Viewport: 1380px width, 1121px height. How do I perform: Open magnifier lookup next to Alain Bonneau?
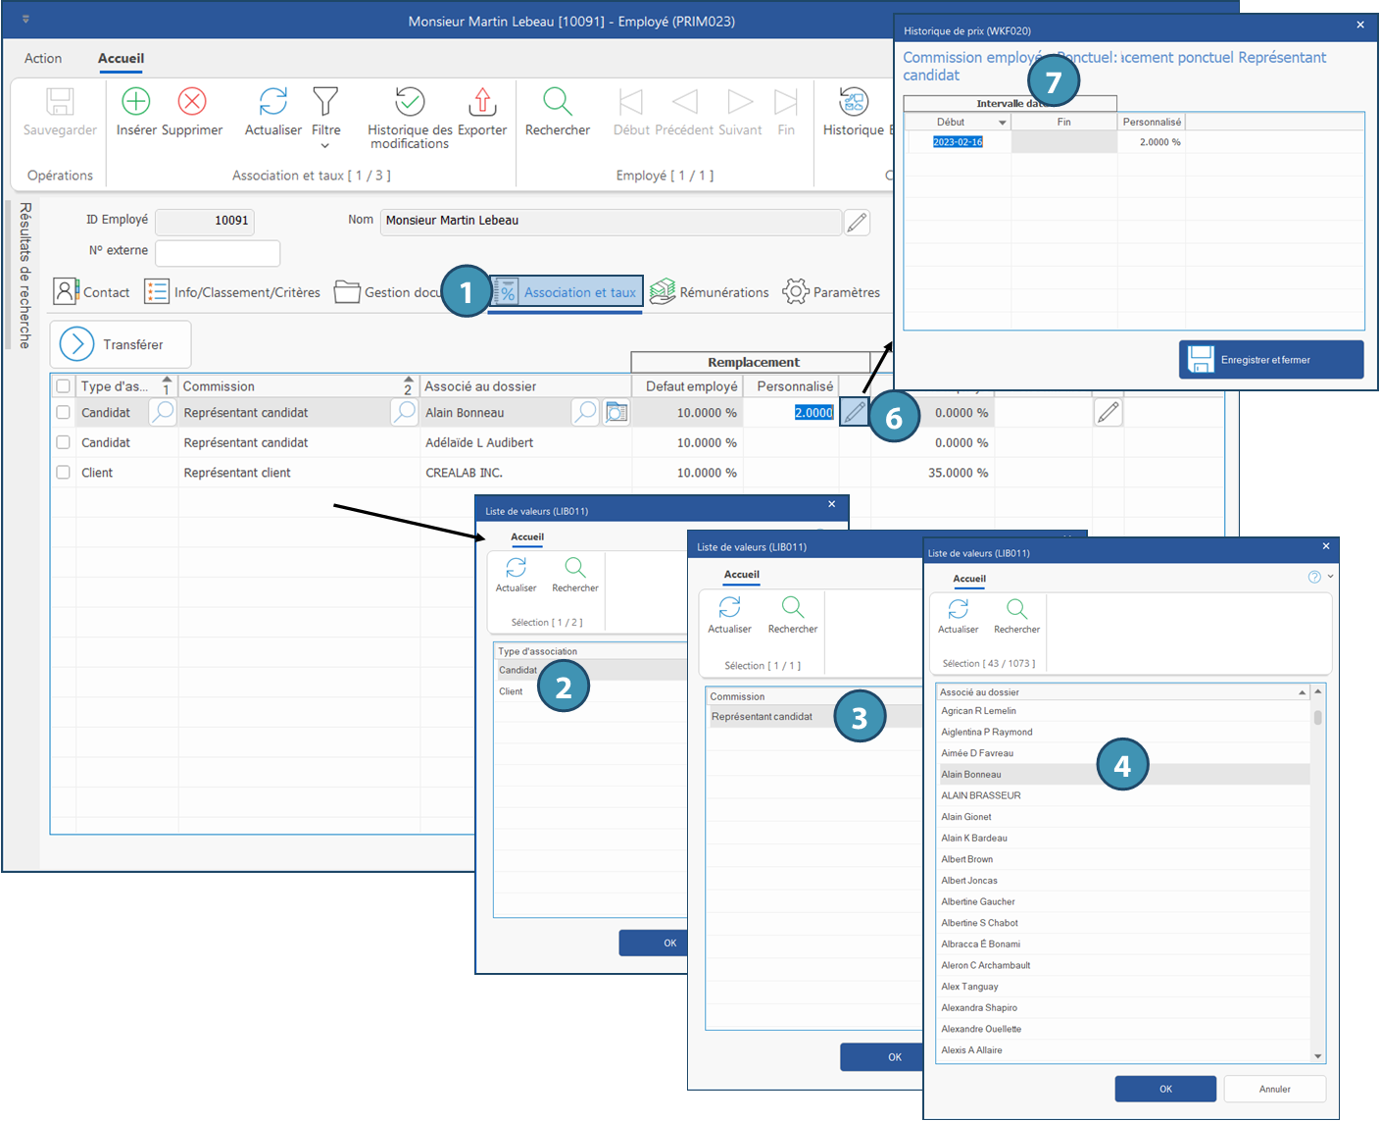[585, 413]
